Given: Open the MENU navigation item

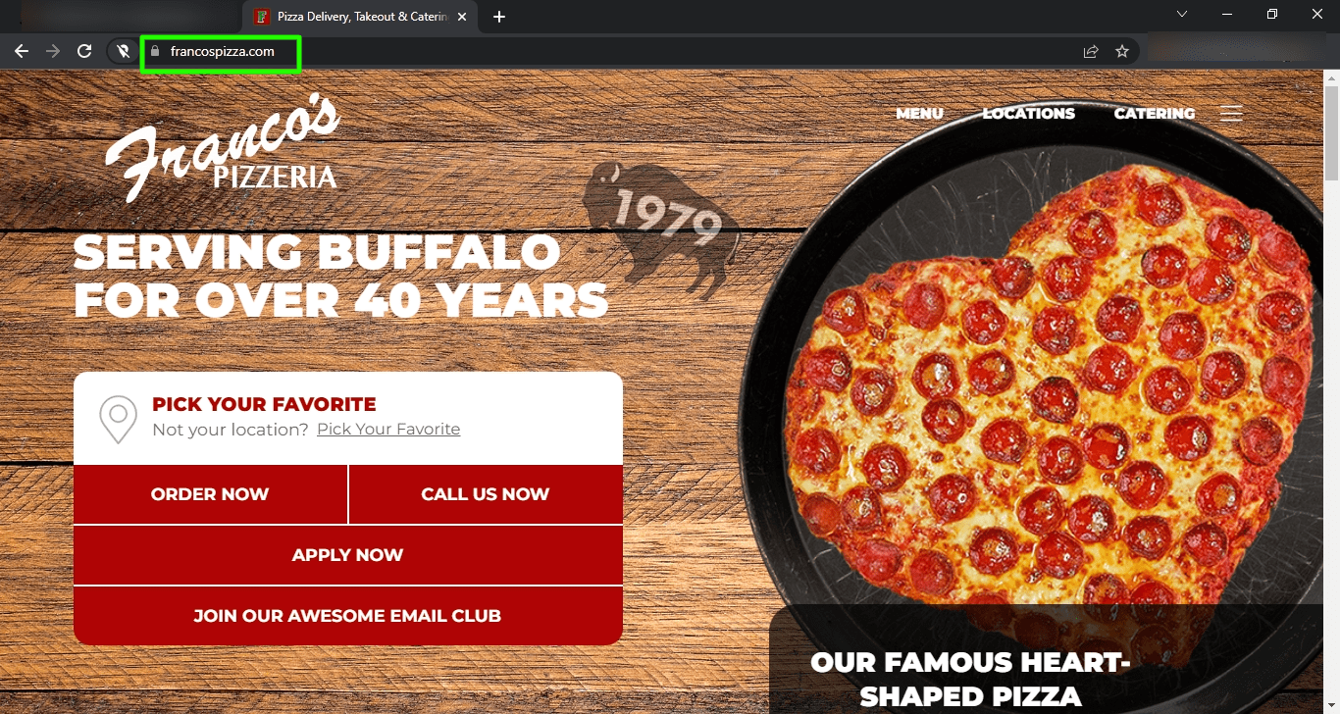Looking at the screenshot, I should tap(919, 114).
